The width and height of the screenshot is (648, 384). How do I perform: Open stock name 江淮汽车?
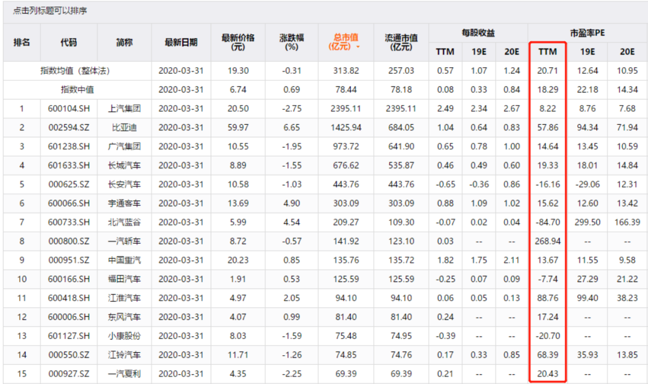(124, 298)
